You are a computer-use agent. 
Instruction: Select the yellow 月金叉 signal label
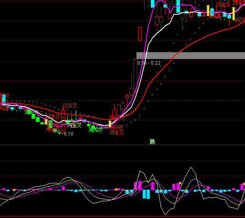coord(74,125)
